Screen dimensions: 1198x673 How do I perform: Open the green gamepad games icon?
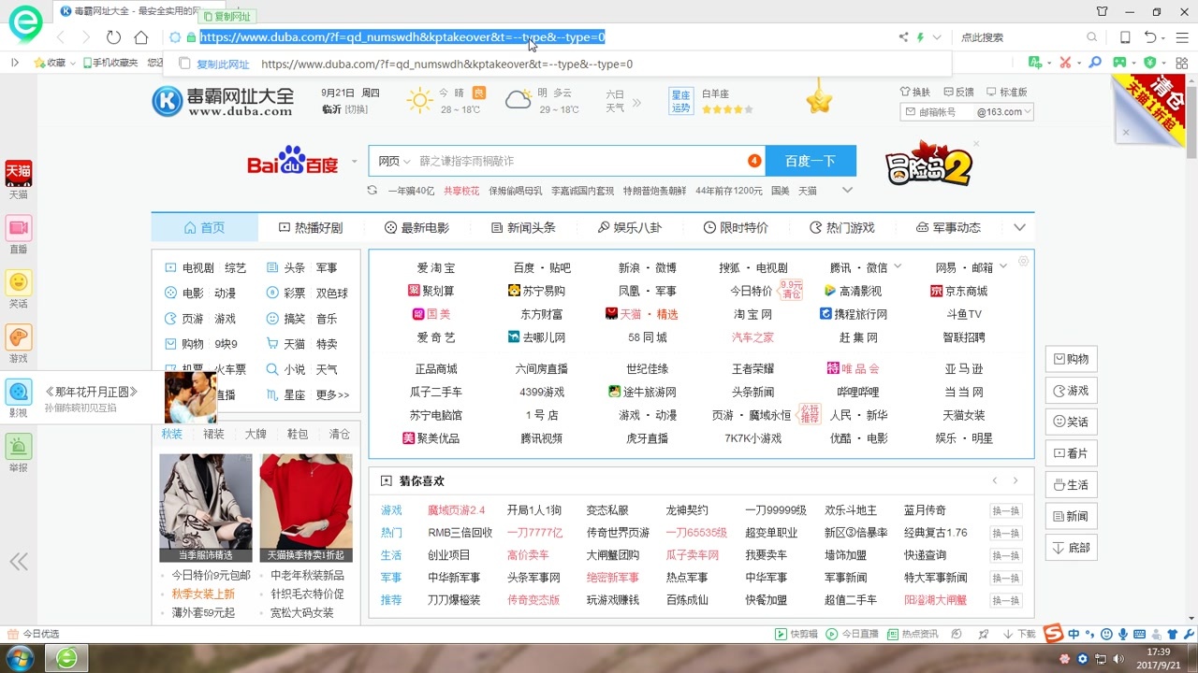click(1119, 62)
